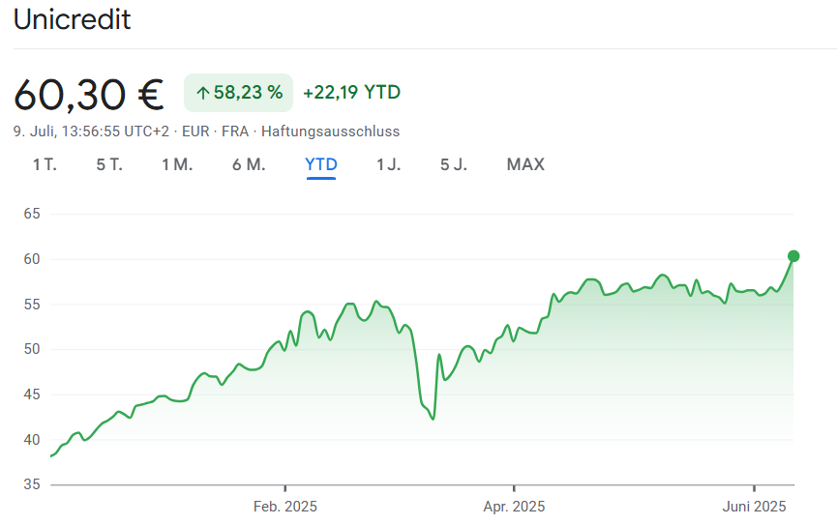
Task: Click the 45 y-axis label
Action: [x=32, y=394]
